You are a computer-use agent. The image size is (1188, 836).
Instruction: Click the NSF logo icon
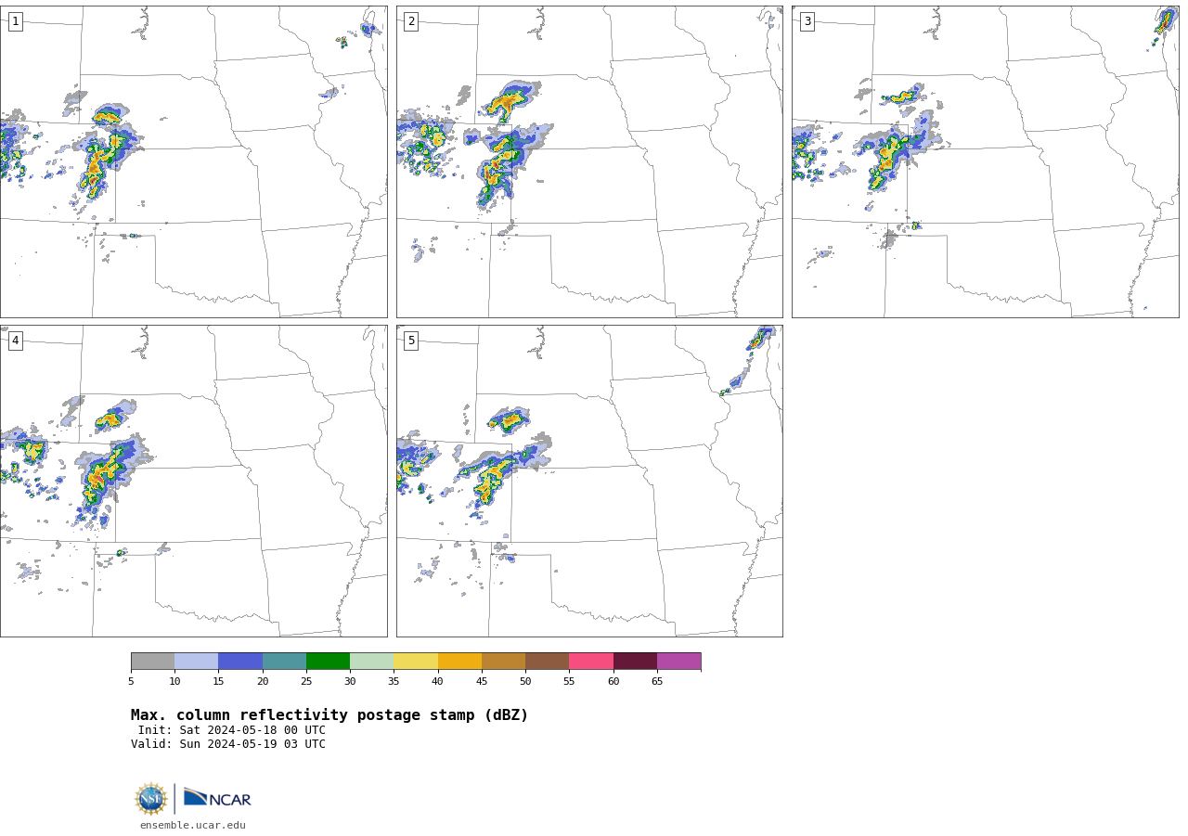click(x=151, y=799)
